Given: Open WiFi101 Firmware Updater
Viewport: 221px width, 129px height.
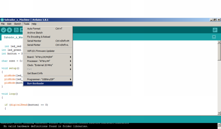Looking at the screenshot, I should coord(48,51).
